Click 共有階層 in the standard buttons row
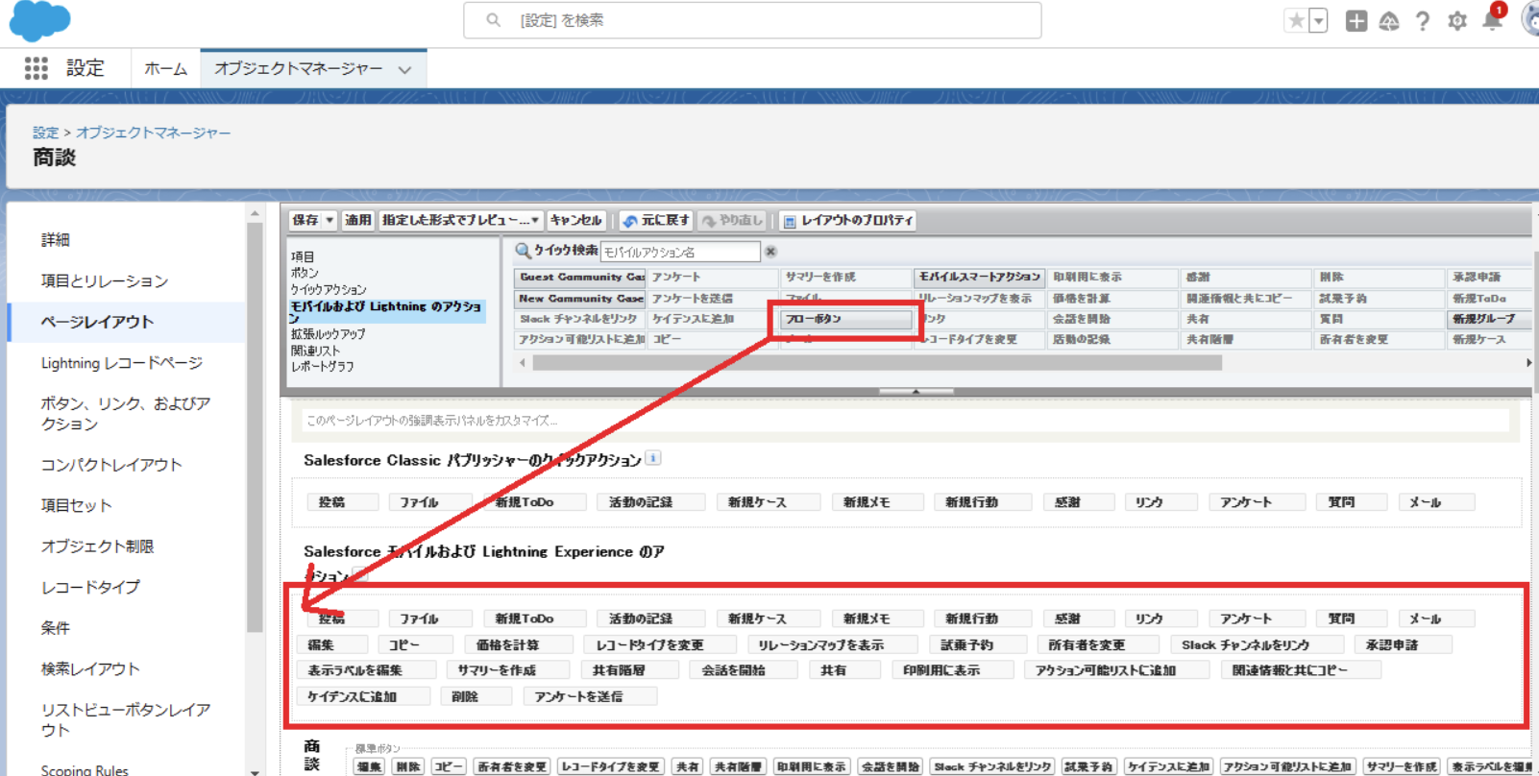The image size is (1539, 776). pos(738,766)
